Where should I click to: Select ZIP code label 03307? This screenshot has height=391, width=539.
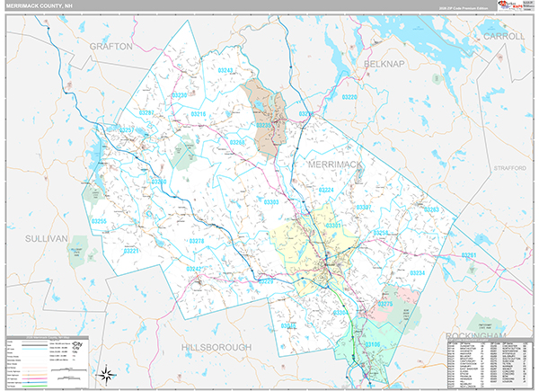coord(363,208)
